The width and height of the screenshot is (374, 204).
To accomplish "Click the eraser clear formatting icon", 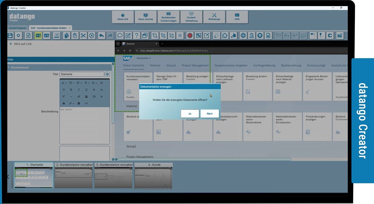I will point(64,103).
